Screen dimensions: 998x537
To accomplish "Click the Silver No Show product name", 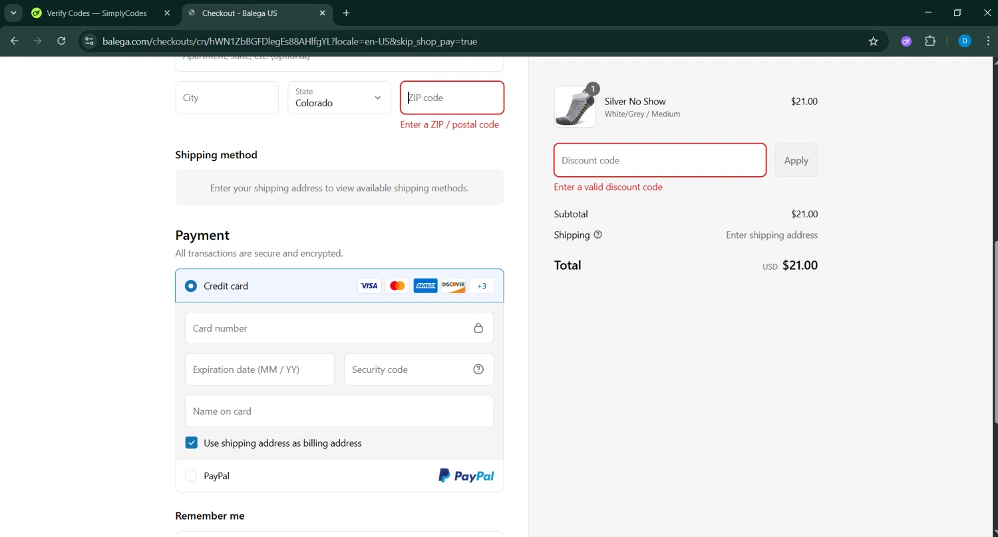I will (x=635, y=101).
